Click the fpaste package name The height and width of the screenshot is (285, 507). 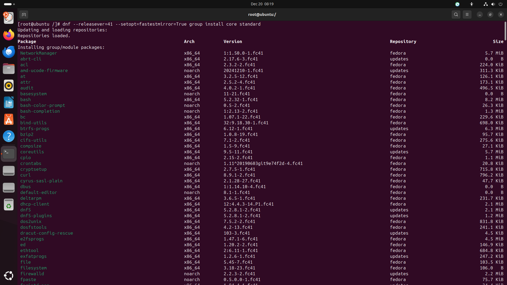coord(28,279)
